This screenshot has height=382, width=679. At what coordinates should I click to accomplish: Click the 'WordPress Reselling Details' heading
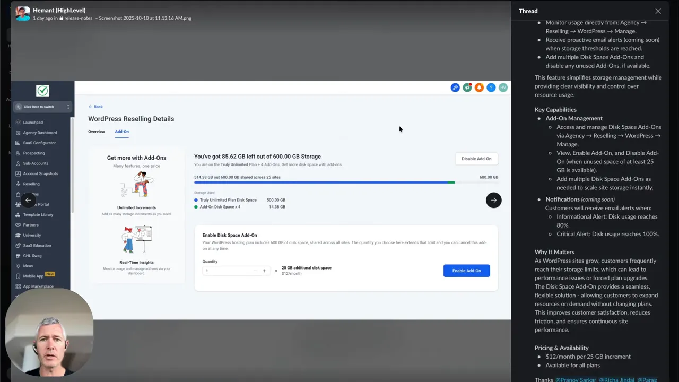[x=131, y=119]
